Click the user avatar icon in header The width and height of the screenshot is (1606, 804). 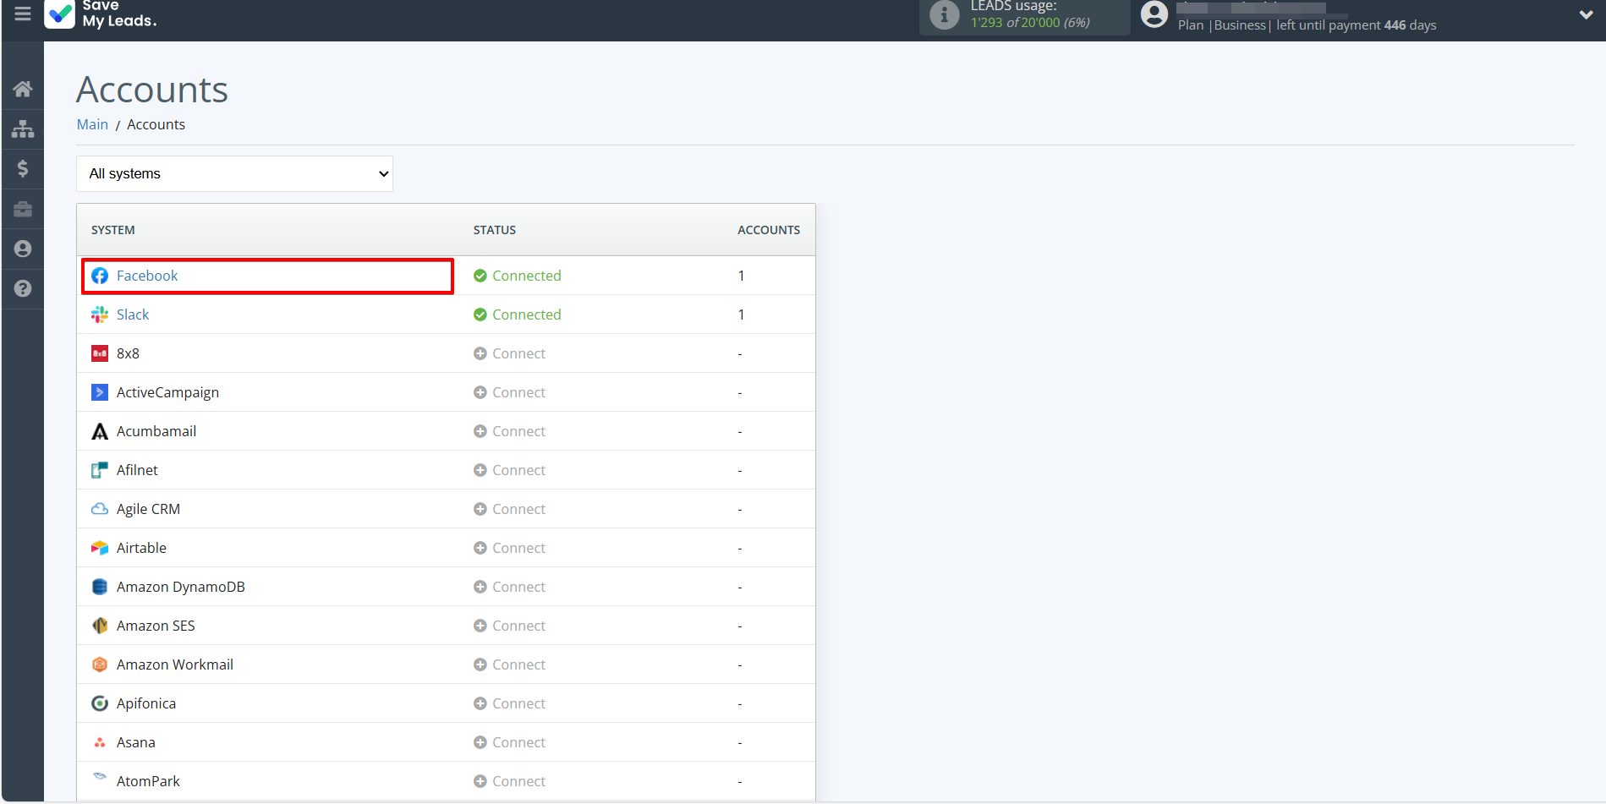1154,14
